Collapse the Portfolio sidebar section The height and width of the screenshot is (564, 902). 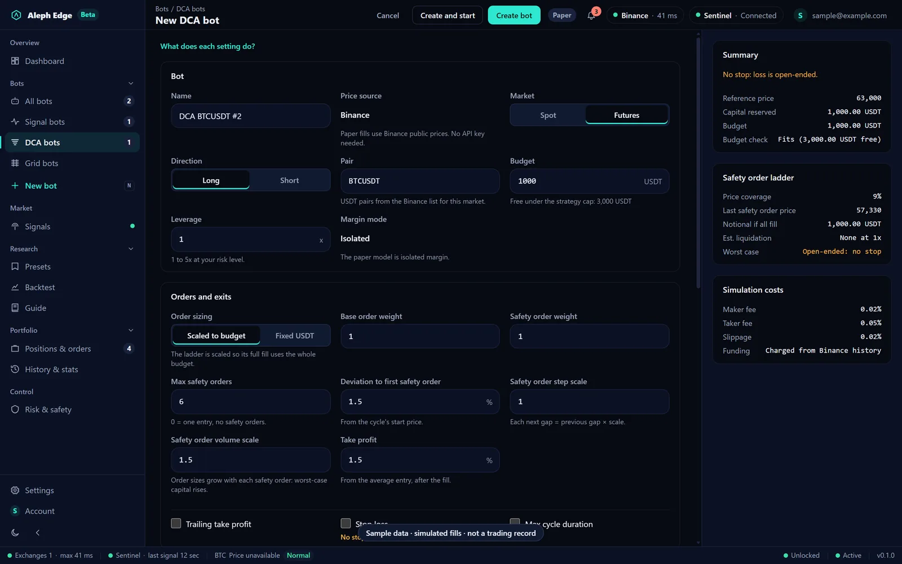point(131,331)
